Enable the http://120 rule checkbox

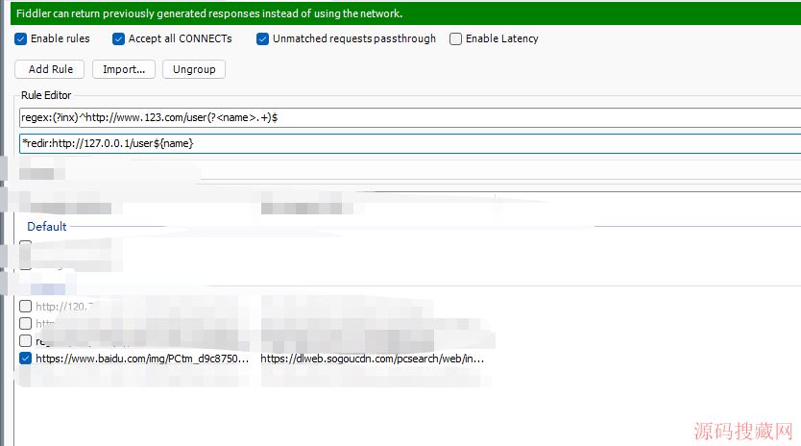[26, 307]
